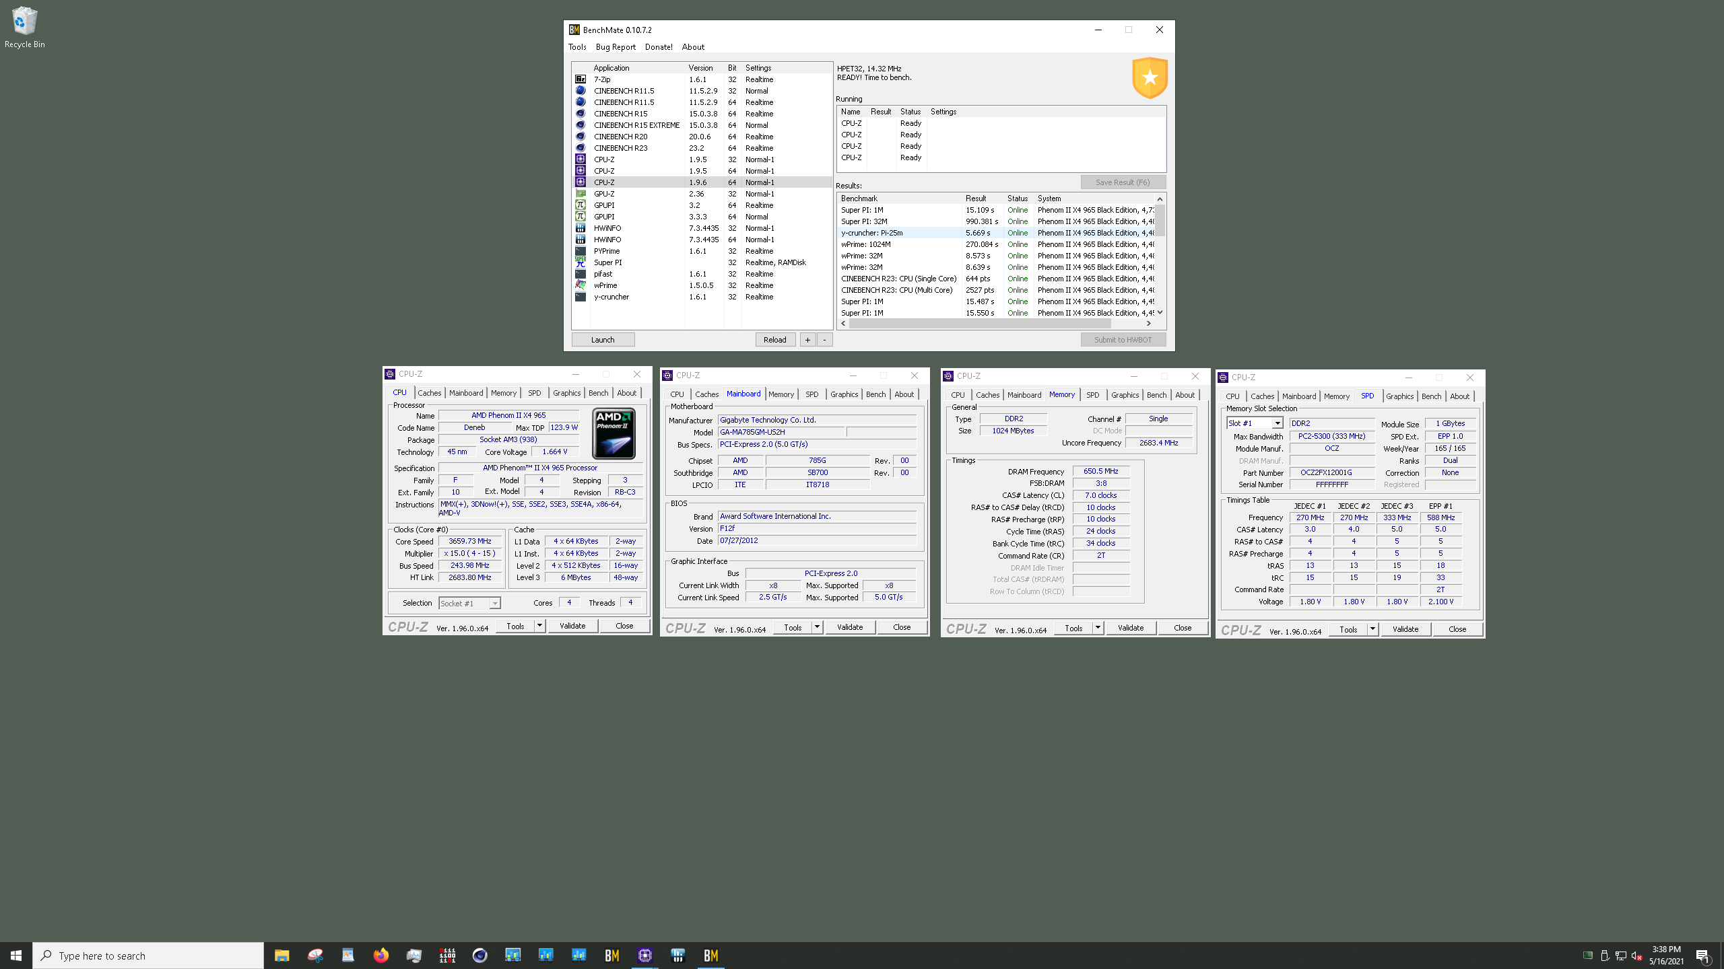Open Tools dropdown arrow in Memory CPU-Z window
This screenshot has width=1724, height=969.
pos(1098,628)
